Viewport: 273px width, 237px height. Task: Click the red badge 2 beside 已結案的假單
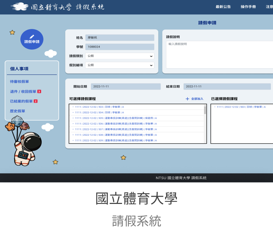36,101
